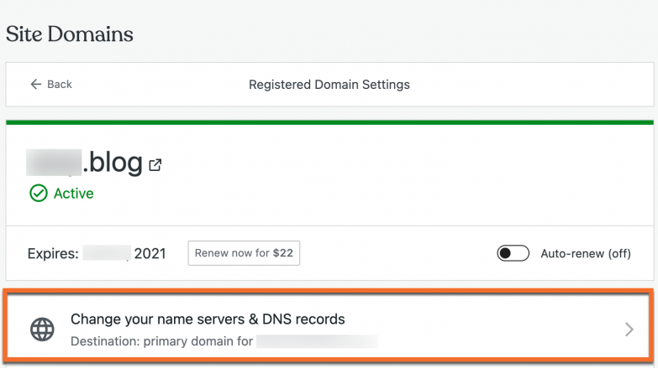658x368 pixels.
Task: Click the blurred expiry date before 2021
Action: pyautogui.click(x=107, y=253)
